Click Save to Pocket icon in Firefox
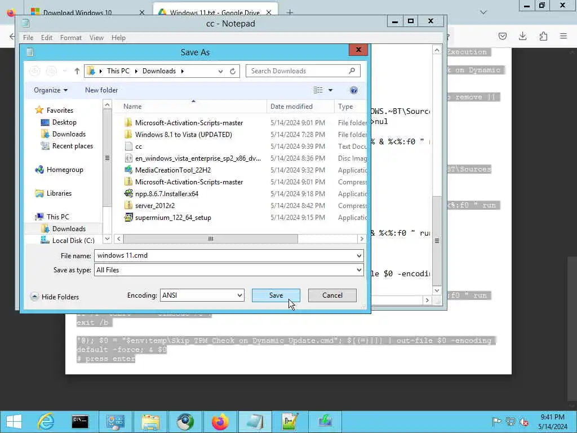The width and height of the screenshot is (577, 433). (x=502, y=36)
